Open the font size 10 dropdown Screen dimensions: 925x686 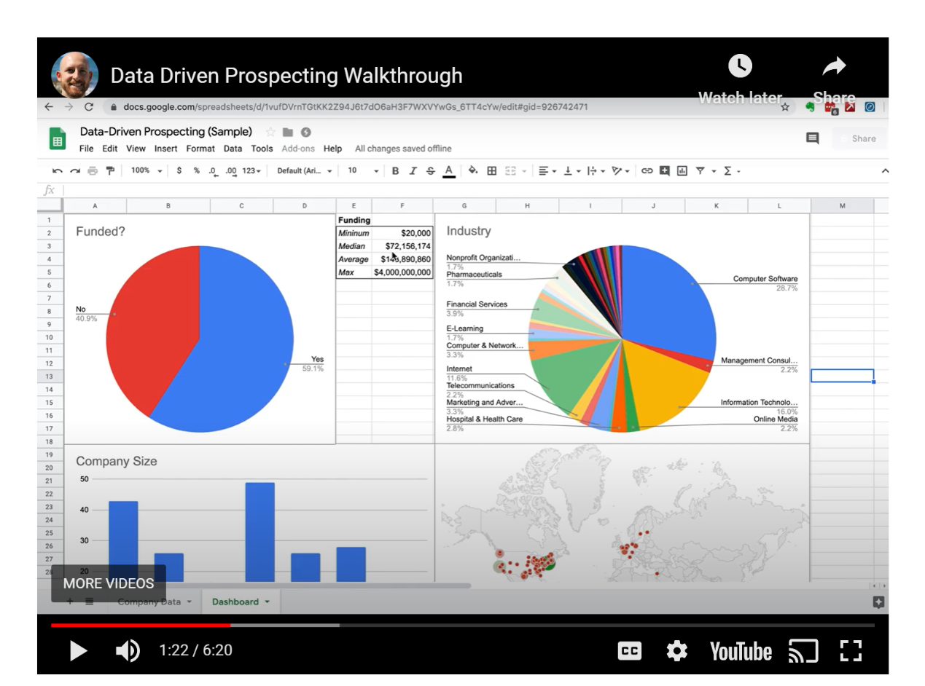(363, 171)
